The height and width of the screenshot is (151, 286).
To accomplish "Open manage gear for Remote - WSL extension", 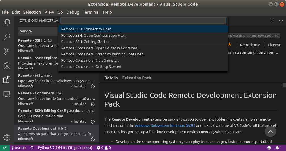I will pos(93,86).
